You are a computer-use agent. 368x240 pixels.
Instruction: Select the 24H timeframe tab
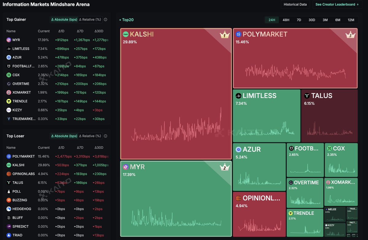click(272, 19)
